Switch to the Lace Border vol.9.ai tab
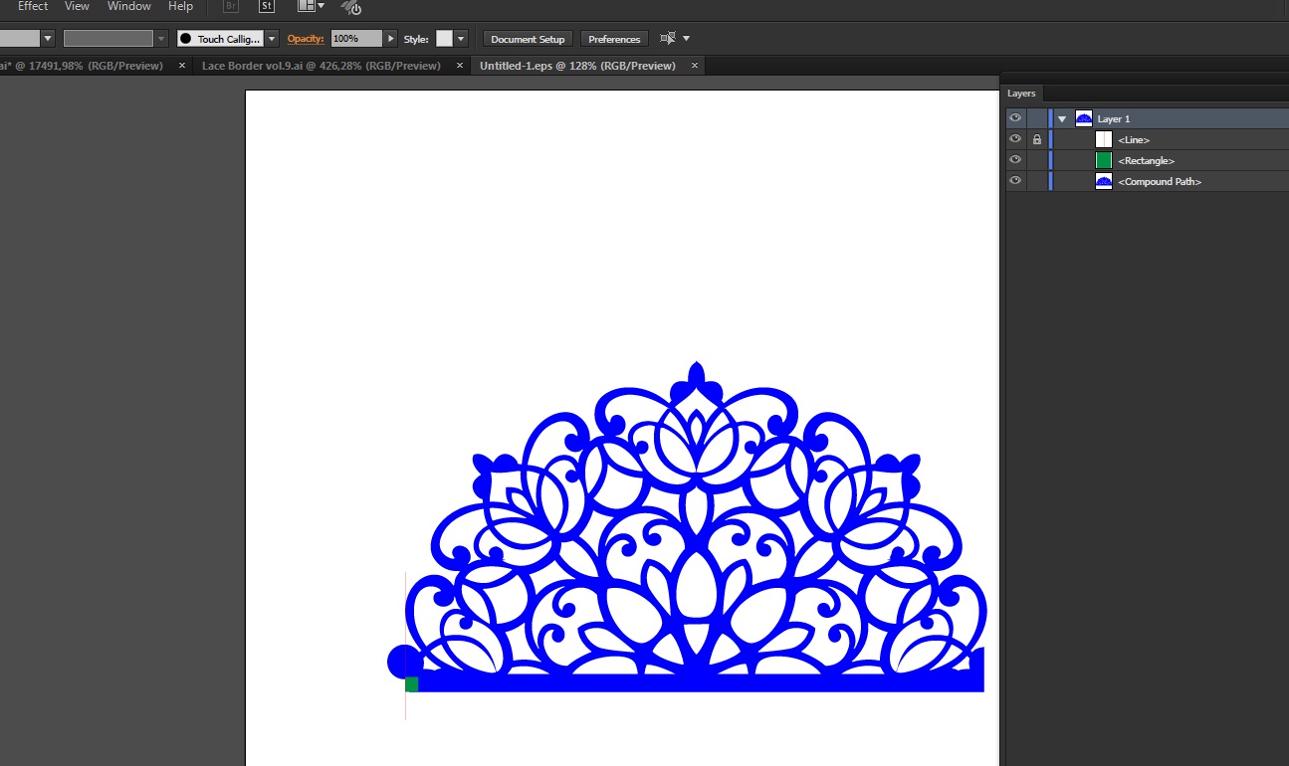This screenshot has width=1289, height=766. coord(321,66)
